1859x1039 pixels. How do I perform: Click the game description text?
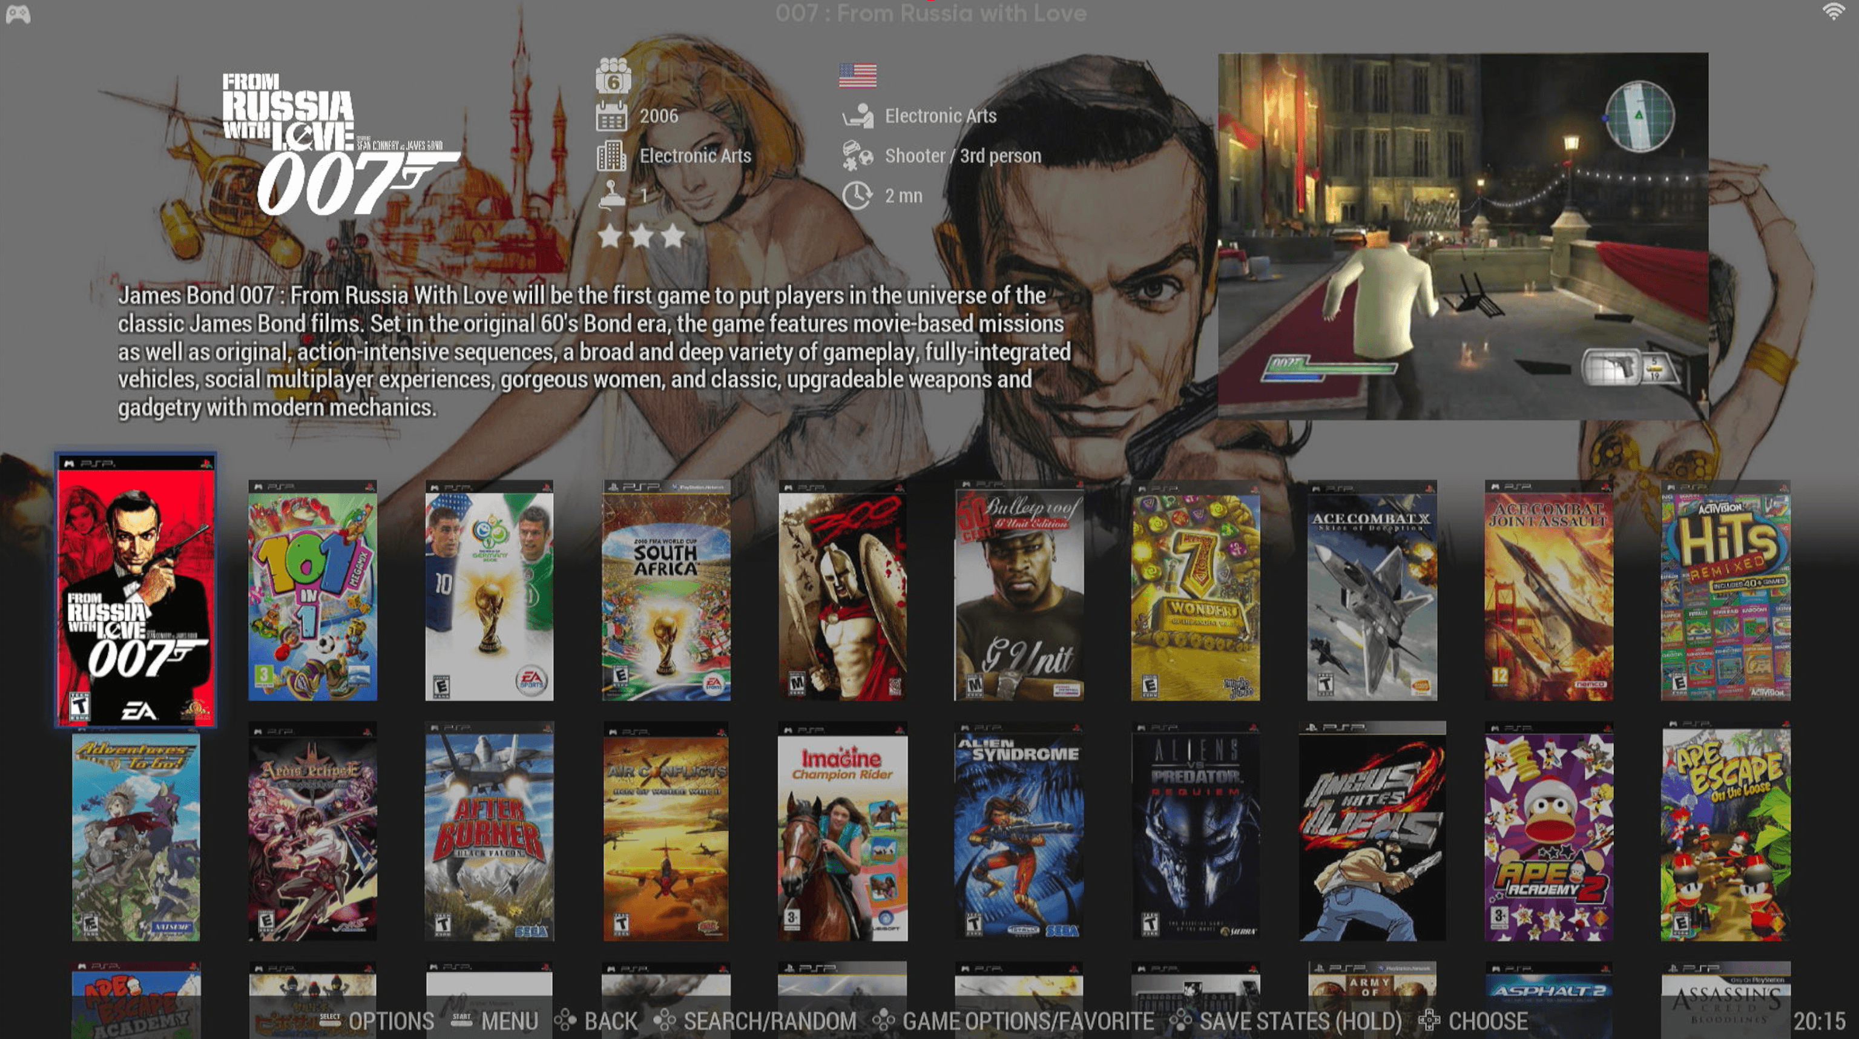click(594, 352)
